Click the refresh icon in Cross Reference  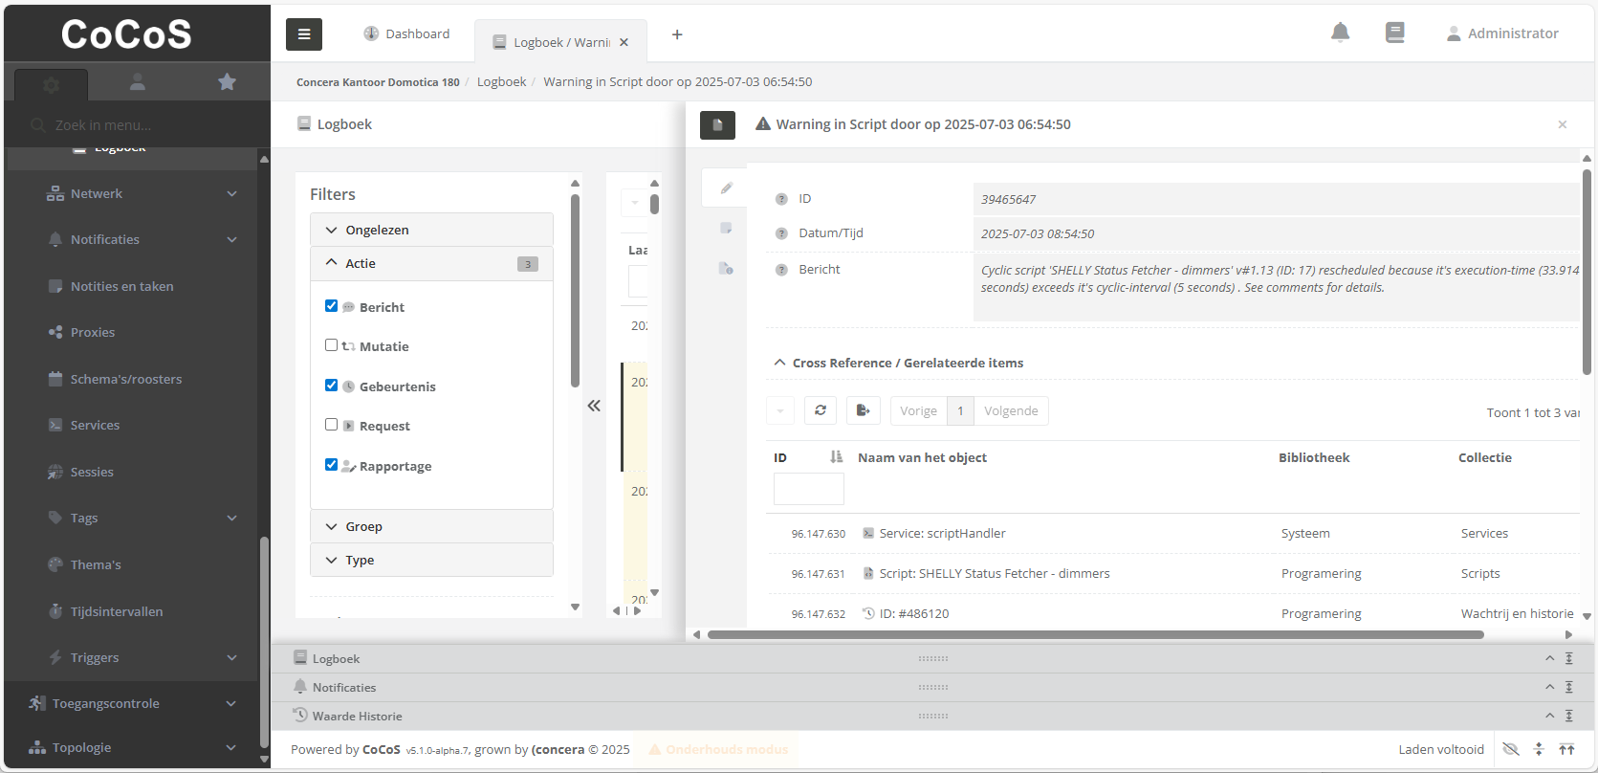pyautogui.click(x=820, y=410)
